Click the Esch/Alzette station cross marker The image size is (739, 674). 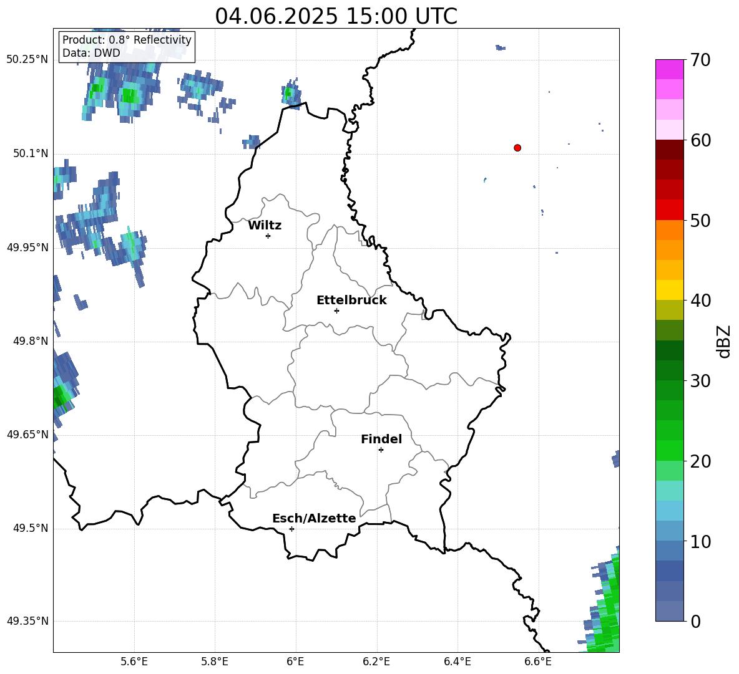click(x=291, y=529)
